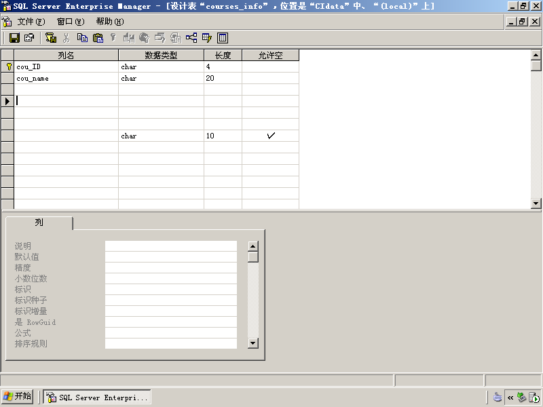Toggle allow nulls for cou_ID row
This screenshot has height=407, width=543.
(x=270, y=66)
